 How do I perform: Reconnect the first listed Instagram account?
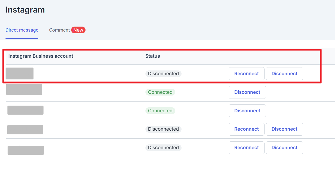click(x=246, y=74)
